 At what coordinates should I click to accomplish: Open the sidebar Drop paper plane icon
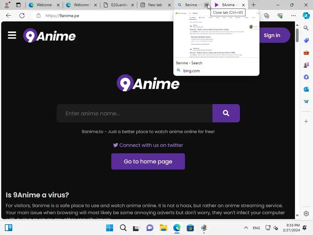coord(306,101)
